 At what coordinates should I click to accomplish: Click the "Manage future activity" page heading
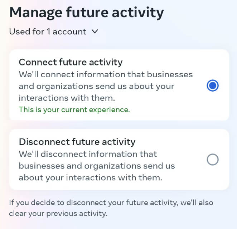(x=86, y=13)
